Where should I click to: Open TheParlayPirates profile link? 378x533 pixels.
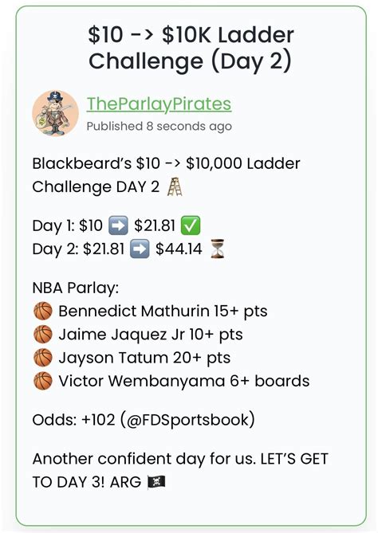tap(159, 104)
